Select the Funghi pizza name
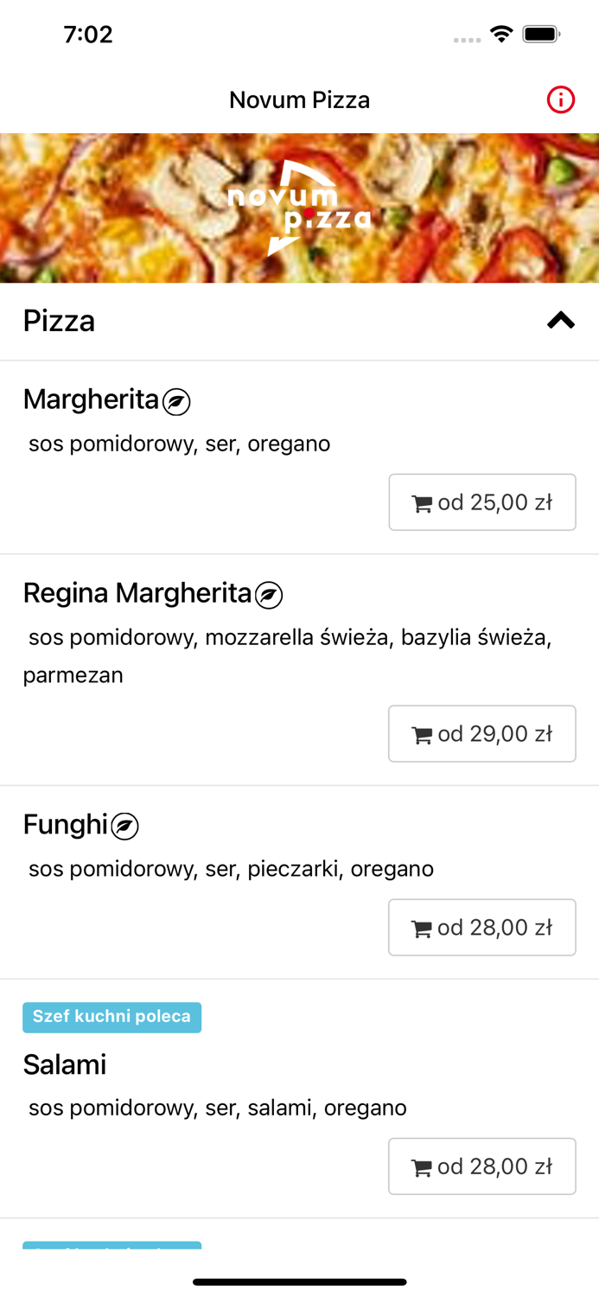The height and width of the screenshot is (1297, 599). coord(66,825)
